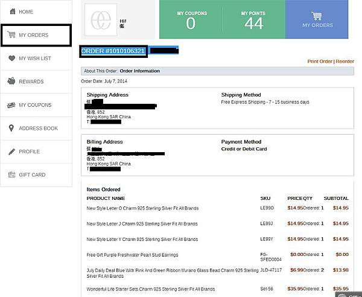Click Hong Kong SAR China in billing address
362x297 pixels.
point(109,164)
